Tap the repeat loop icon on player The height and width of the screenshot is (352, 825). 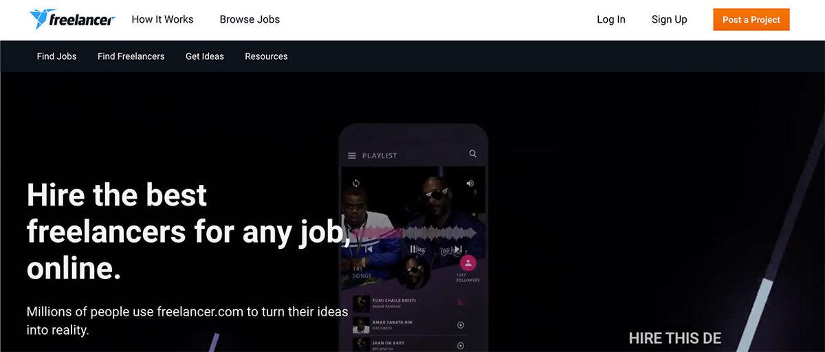coord(356,184)
